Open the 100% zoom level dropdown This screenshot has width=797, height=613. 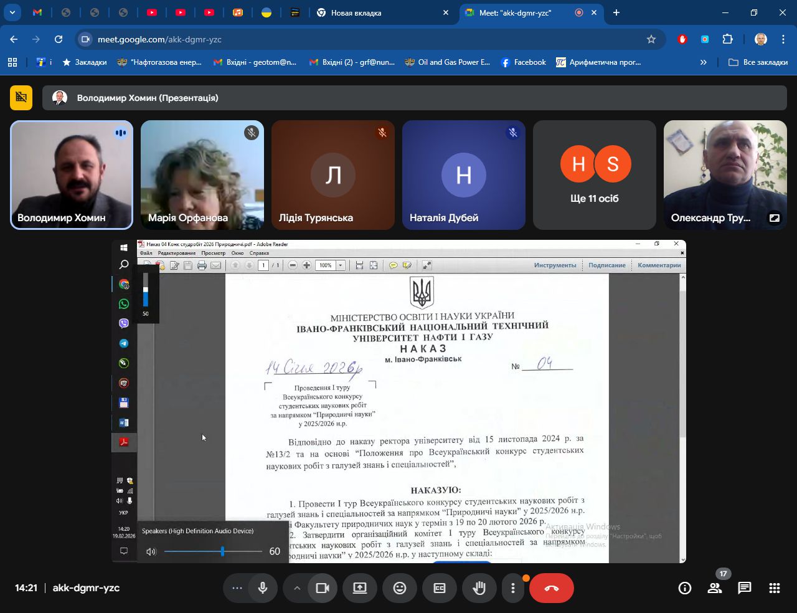pyautogui.click(x=340, y=264)
